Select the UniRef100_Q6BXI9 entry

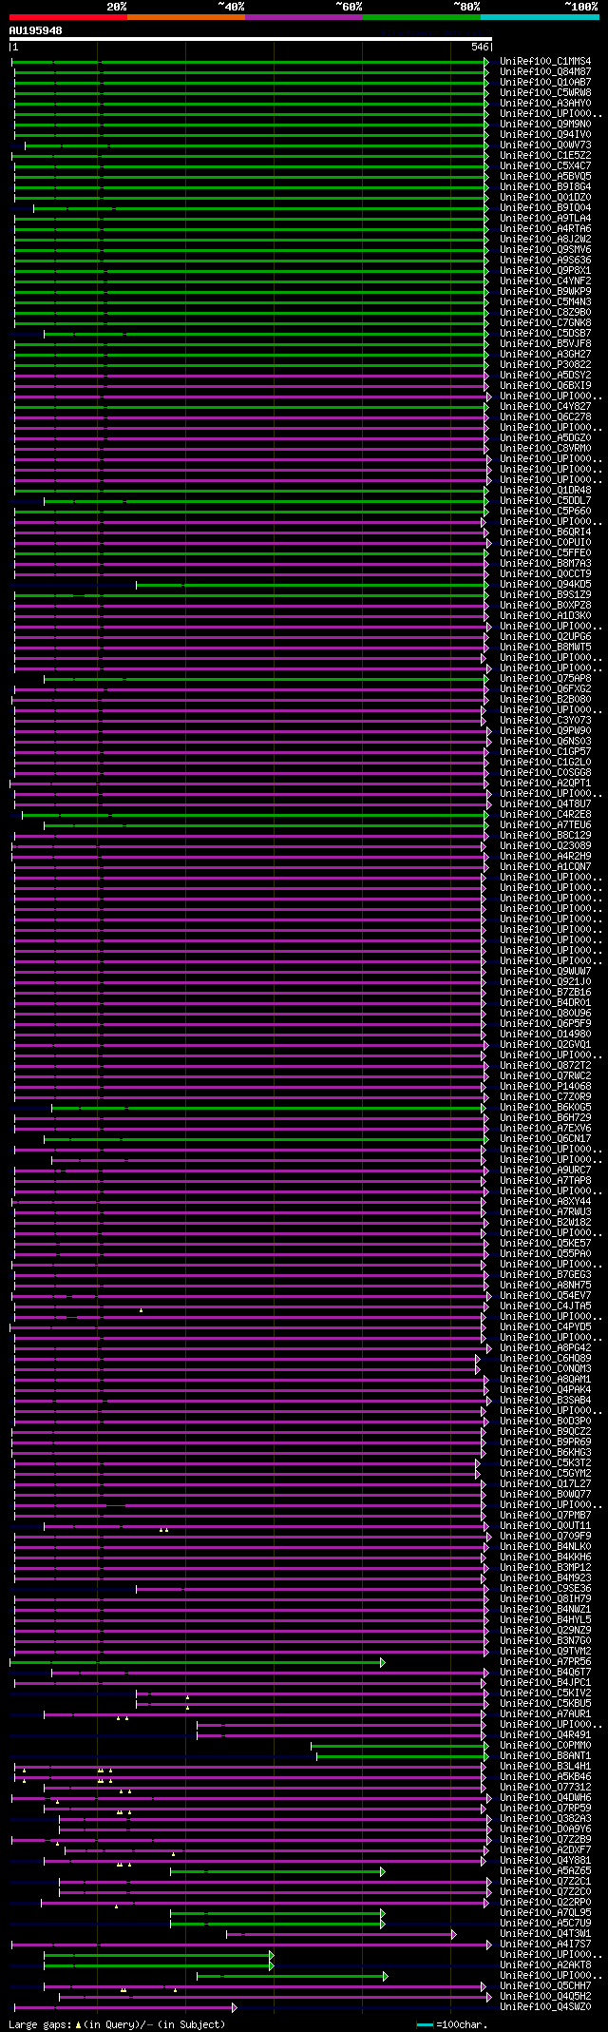coord(545,386)
